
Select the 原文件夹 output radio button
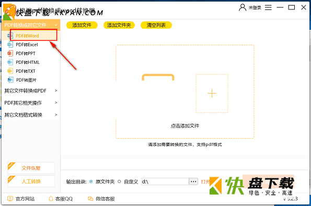click(x=91, y=181)
